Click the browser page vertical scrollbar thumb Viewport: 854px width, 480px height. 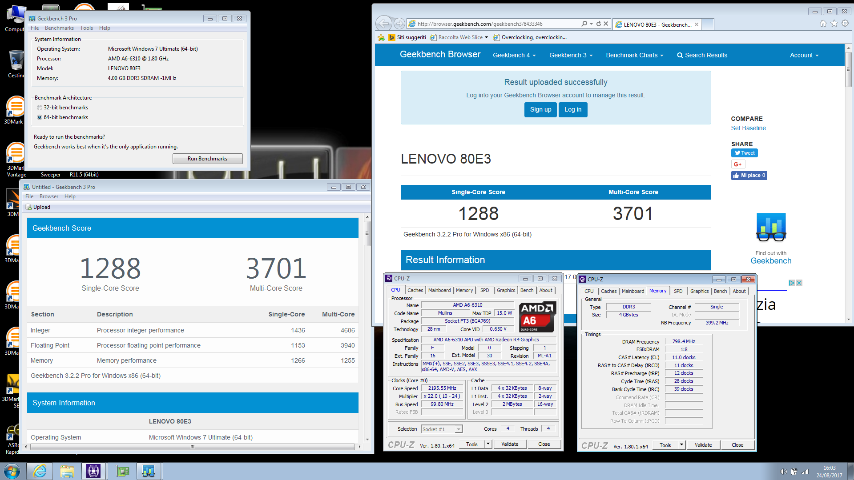point(848,70)
